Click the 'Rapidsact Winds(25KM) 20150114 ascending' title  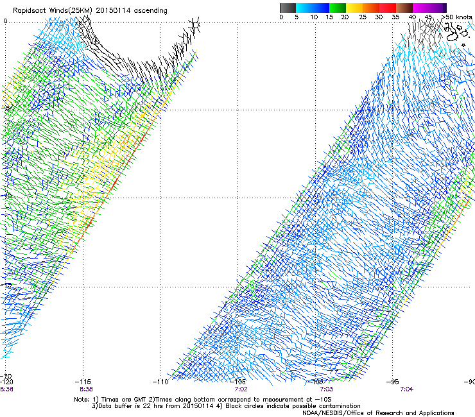point(90,11)
